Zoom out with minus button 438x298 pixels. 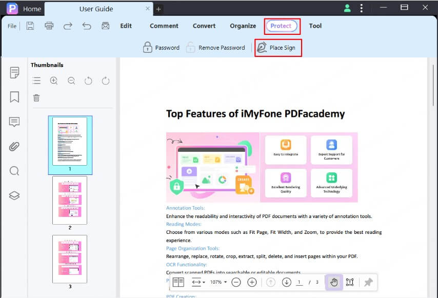tap(236, 282)
